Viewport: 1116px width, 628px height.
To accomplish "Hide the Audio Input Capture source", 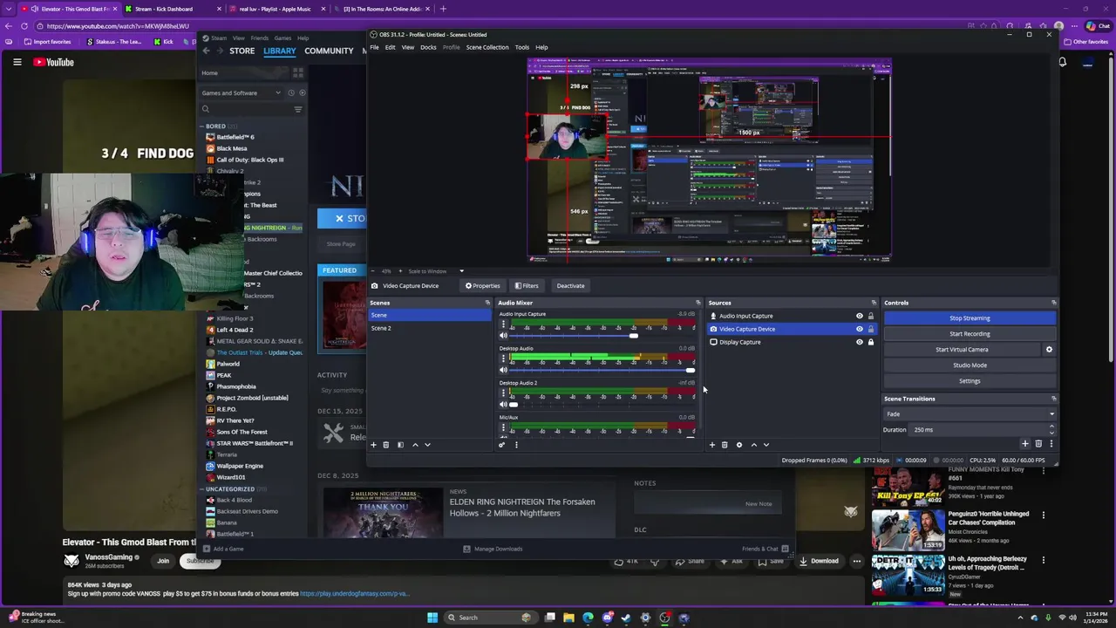I will [x=859, y=316].
